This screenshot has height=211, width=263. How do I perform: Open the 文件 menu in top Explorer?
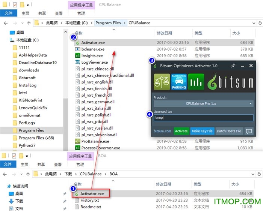click(8, 13)
